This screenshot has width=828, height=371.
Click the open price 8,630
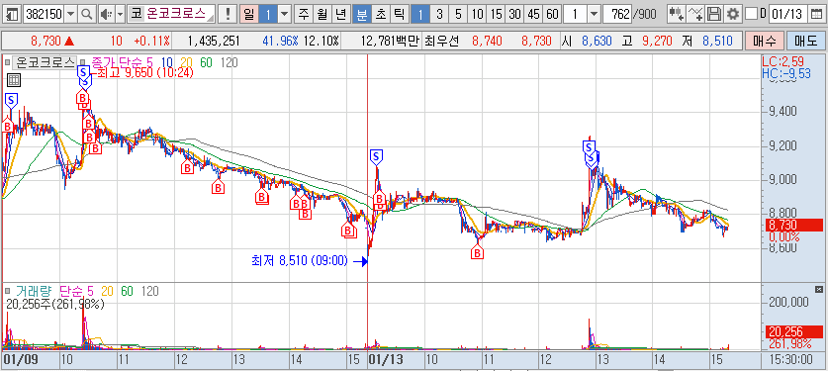click(x=597, y=41)
